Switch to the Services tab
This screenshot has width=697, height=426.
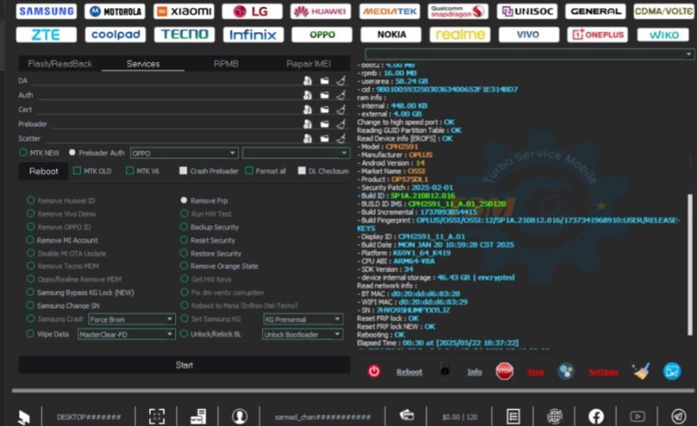(143, 63)
